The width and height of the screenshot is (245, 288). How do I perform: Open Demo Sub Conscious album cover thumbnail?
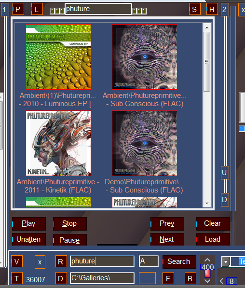click(145, 143)
